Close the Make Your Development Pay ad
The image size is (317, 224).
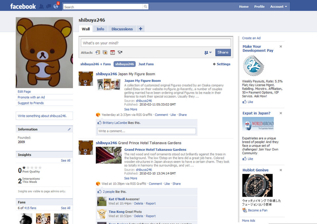tap(281, 47)
